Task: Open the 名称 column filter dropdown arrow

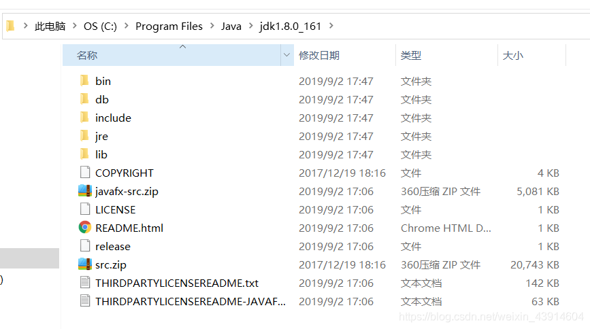Action: [x=286, y=55]
